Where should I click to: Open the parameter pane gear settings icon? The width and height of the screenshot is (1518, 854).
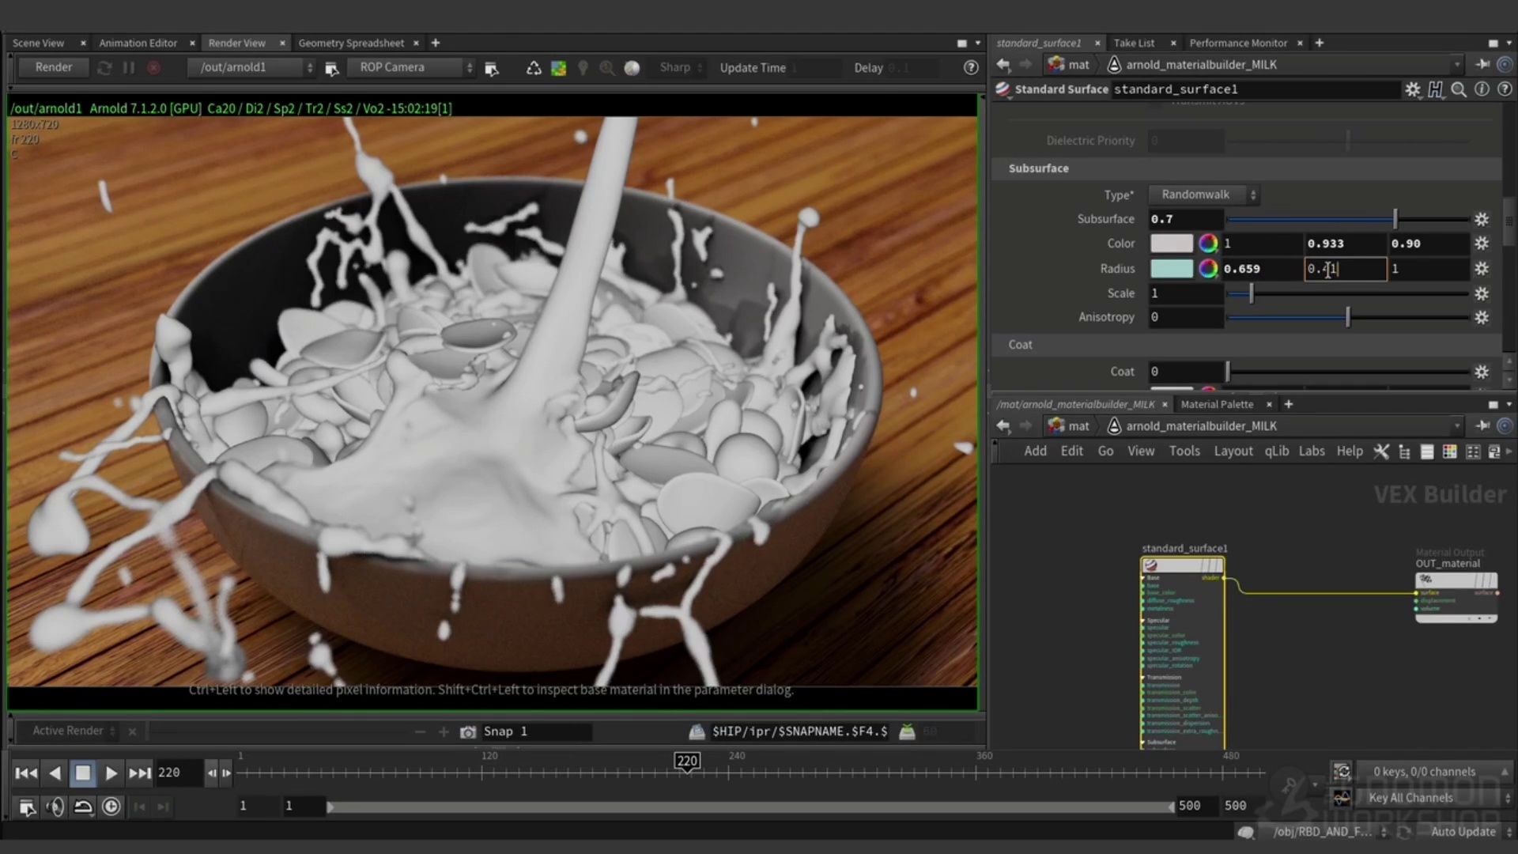(1412, 89)
